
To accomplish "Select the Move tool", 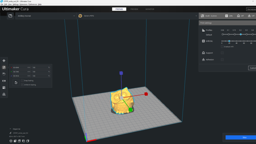I will pyautogui.click(x=4, y=61).
